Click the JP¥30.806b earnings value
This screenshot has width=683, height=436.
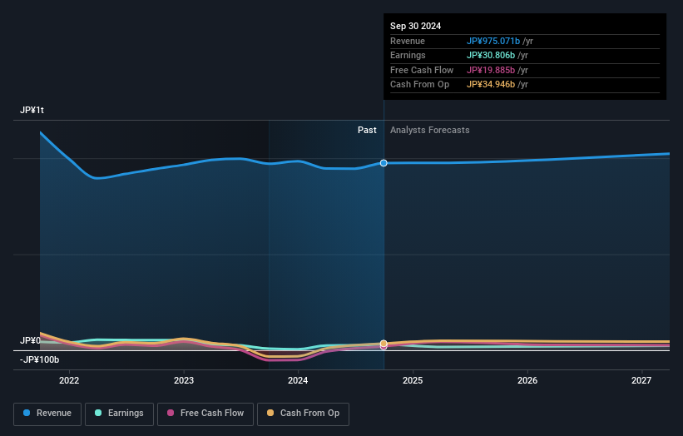point(491,55)
